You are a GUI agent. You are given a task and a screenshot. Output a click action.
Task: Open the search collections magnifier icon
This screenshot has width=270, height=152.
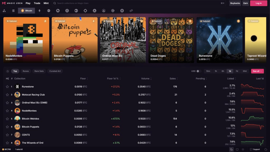click(x=54, y=3)
